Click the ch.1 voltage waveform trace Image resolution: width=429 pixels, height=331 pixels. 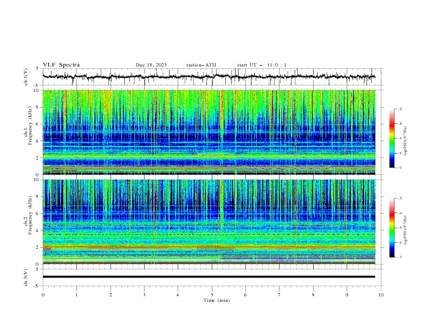pos(209,77)
